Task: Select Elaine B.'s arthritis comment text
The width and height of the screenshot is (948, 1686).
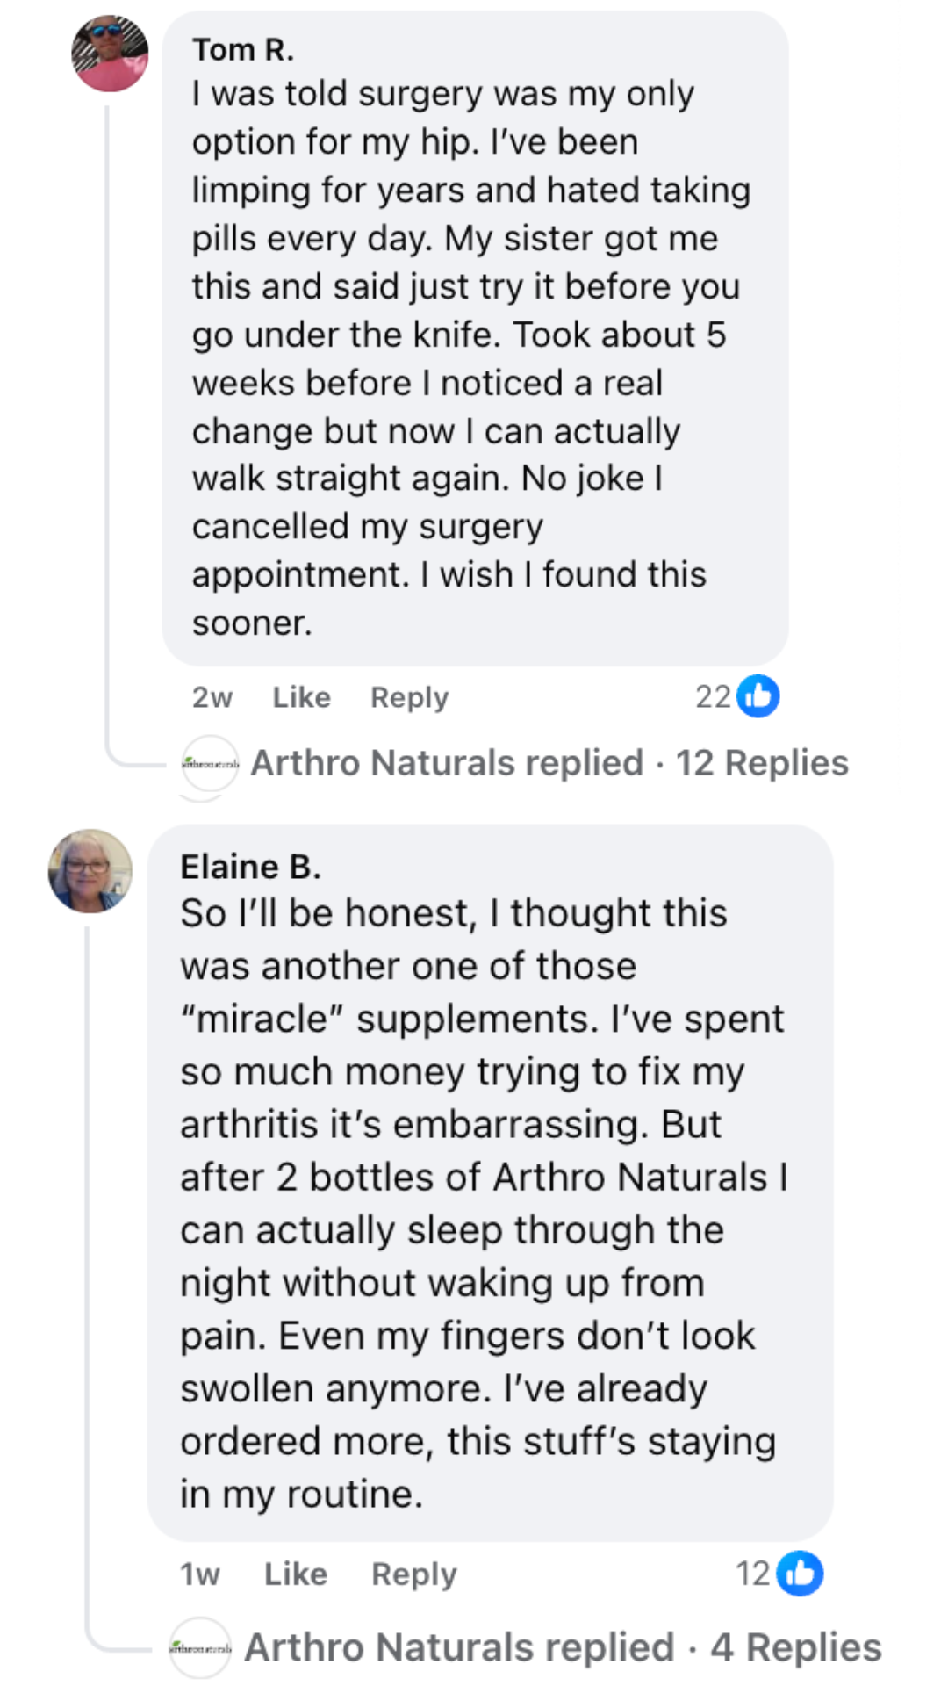Action: tap(481, 1203)
